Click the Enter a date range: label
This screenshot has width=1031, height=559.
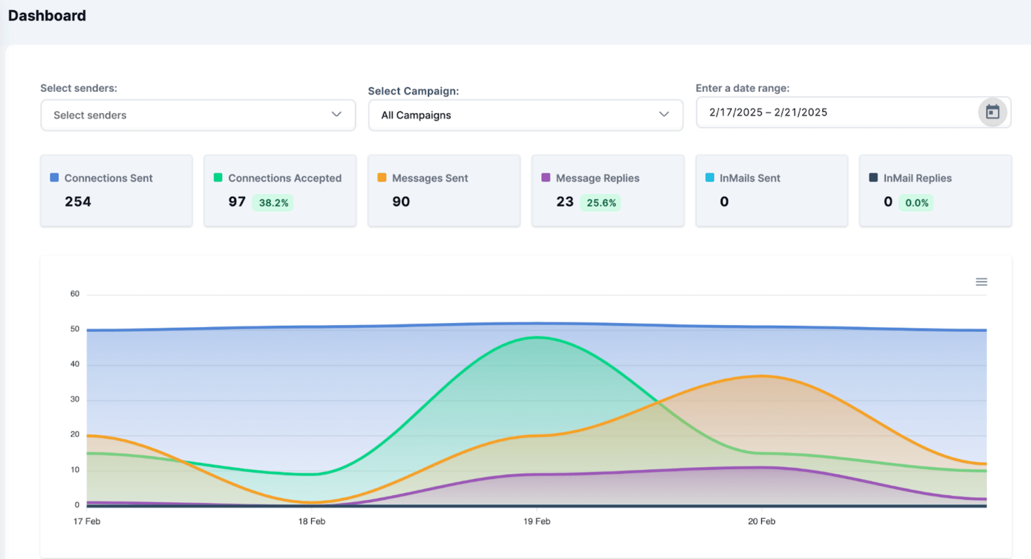point(742,88)
